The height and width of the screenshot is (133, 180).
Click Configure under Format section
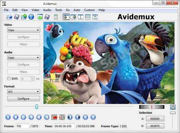click(x=24, y=99)
